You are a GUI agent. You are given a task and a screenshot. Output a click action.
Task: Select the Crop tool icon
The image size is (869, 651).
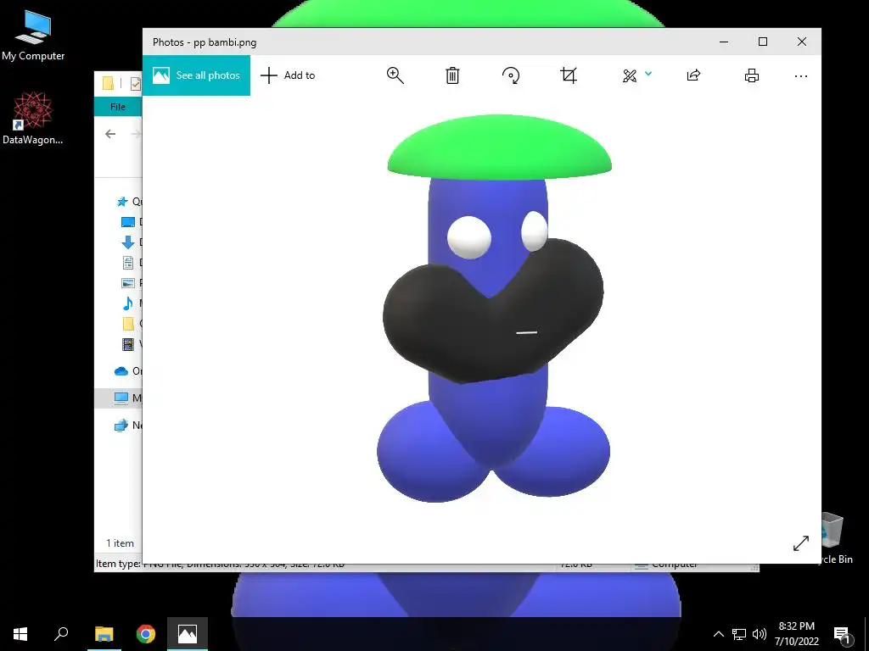pyautogui.click(x=569, y=75)
